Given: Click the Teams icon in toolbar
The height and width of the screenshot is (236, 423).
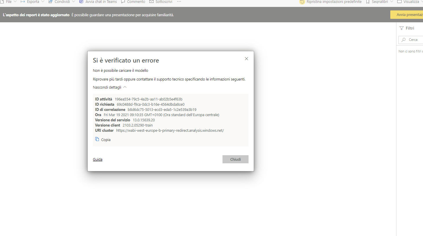Looking at the screenshot, I should pyautogui.click(x=81, y=2).
